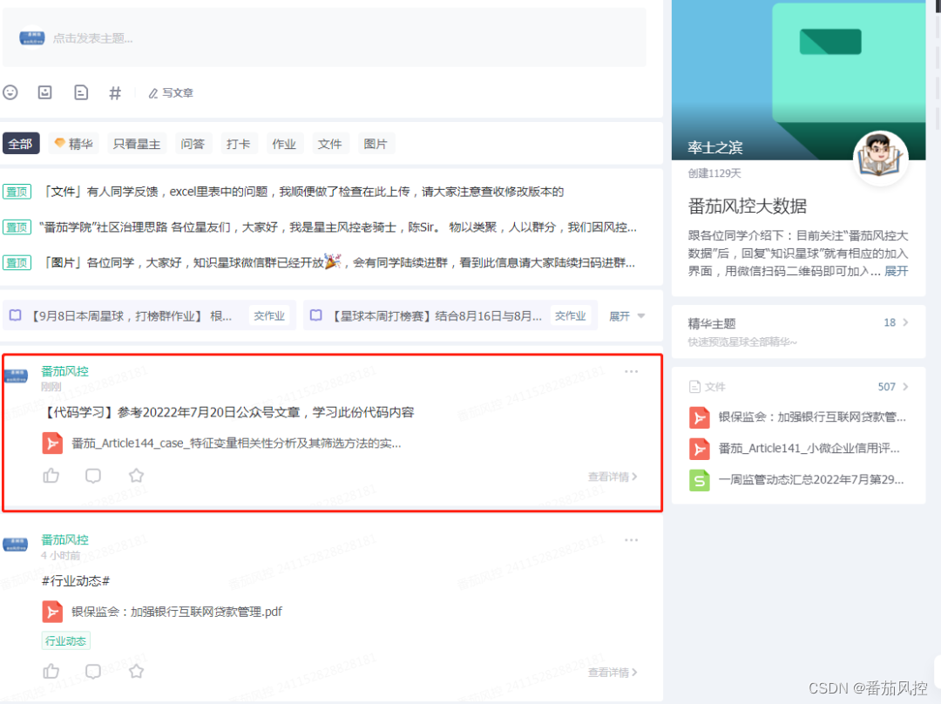Viewport: 941px width, 704px height.
Task: Open 银保监会 互联网贷款管理.pdf in the 行业动态 post
Action: [x=177, y=612]
